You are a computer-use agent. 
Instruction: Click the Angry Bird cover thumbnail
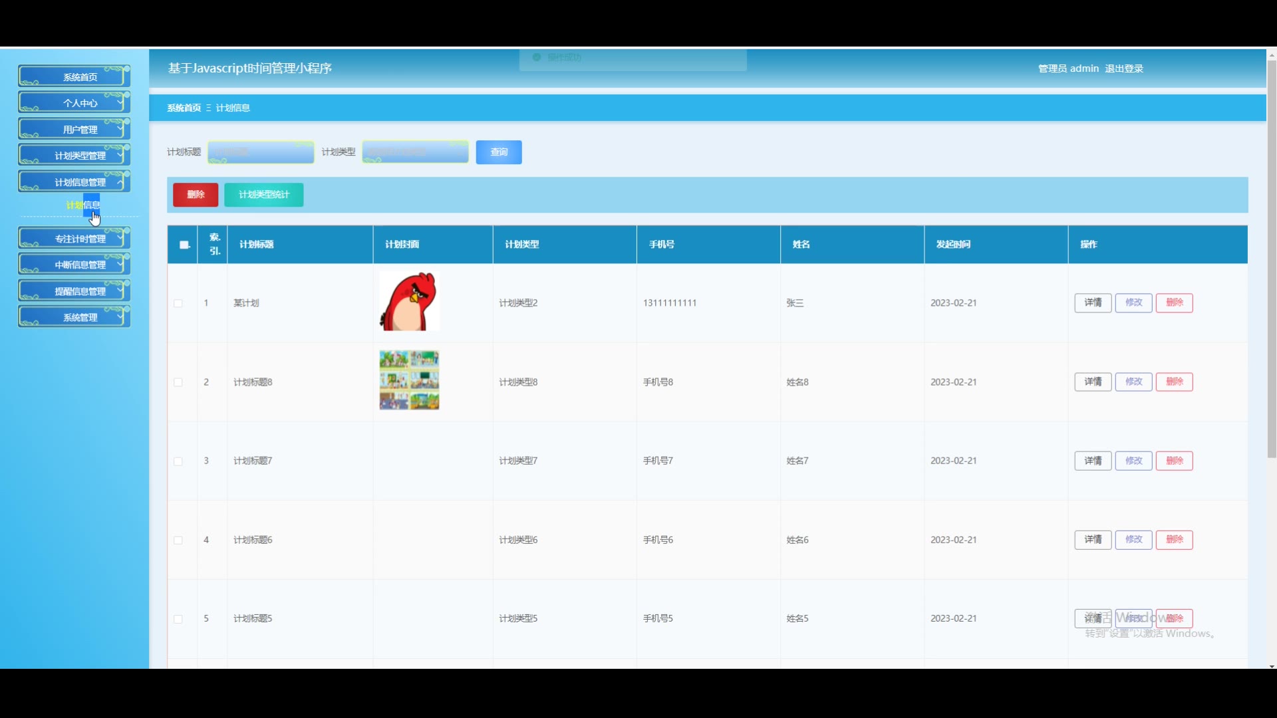[x=409, y=301]
